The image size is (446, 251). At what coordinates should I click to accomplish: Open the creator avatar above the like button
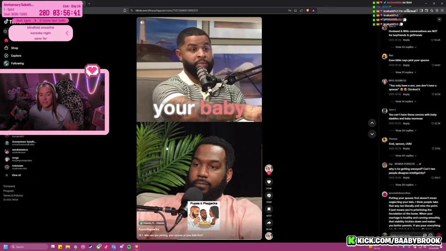click(269, 169)
